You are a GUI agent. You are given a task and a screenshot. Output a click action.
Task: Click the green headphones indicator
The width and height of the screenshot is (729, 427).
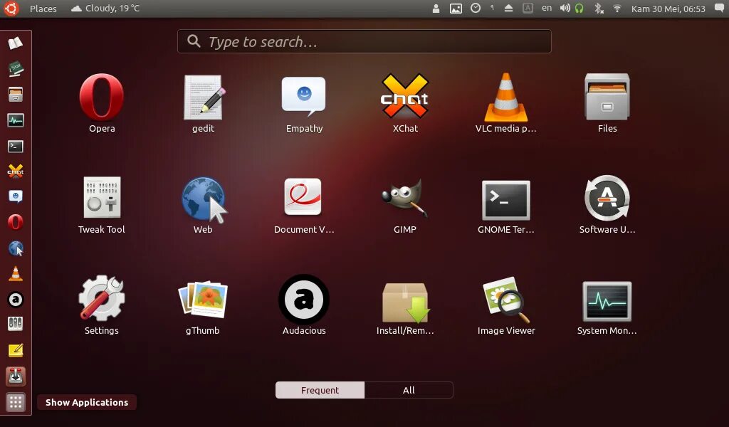coord(579,8)
